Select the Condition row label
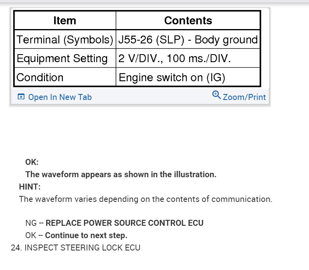The image size is (309, 270). pos(40,77)
